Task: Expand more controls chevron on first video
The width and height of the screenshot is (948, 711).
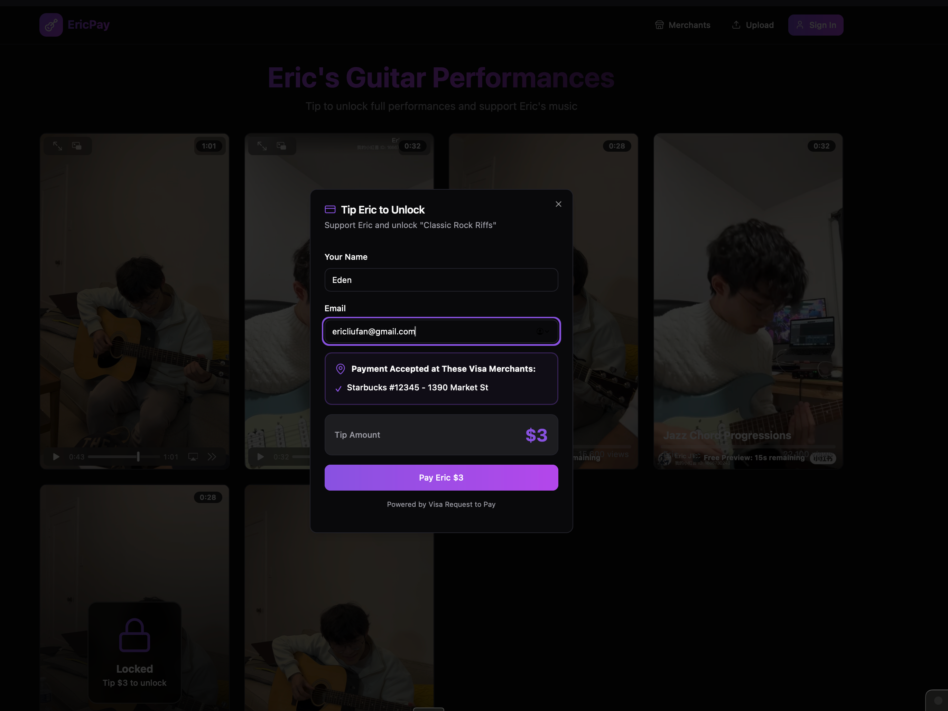Action: click(212, 457)
